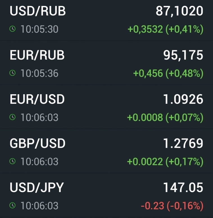Open the USD/RUB currency pair

(38, 11)
